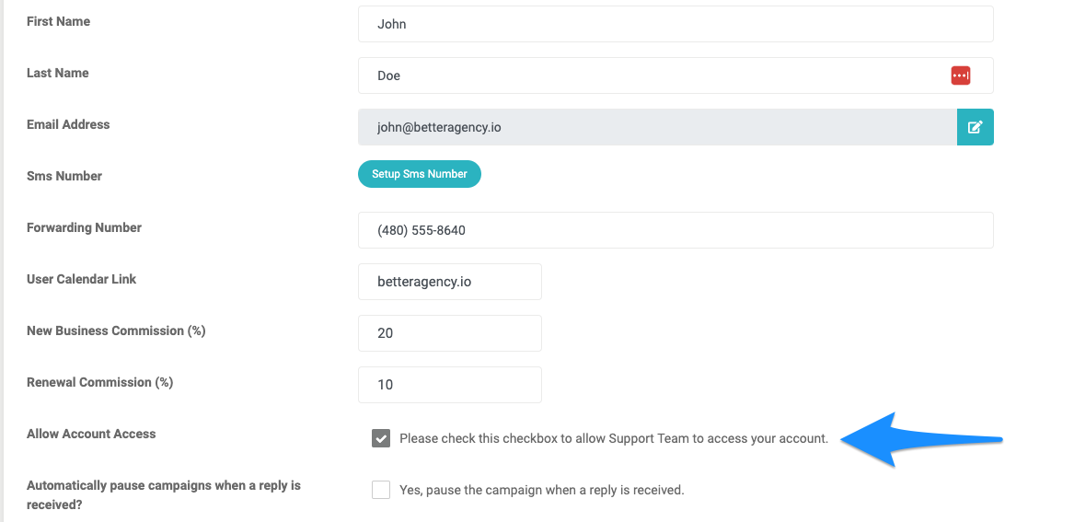Click the New Business Commission field
Screen dimensions: 1074x522
[x=450, y=333]
